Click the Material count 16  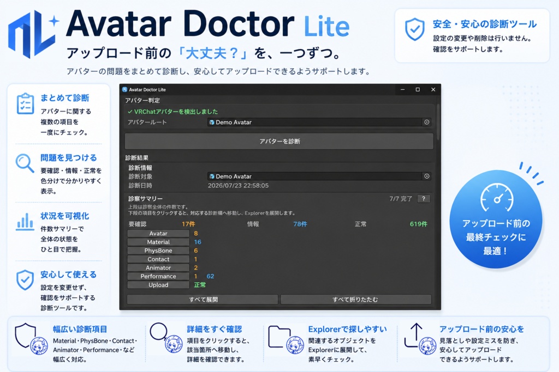198,242
